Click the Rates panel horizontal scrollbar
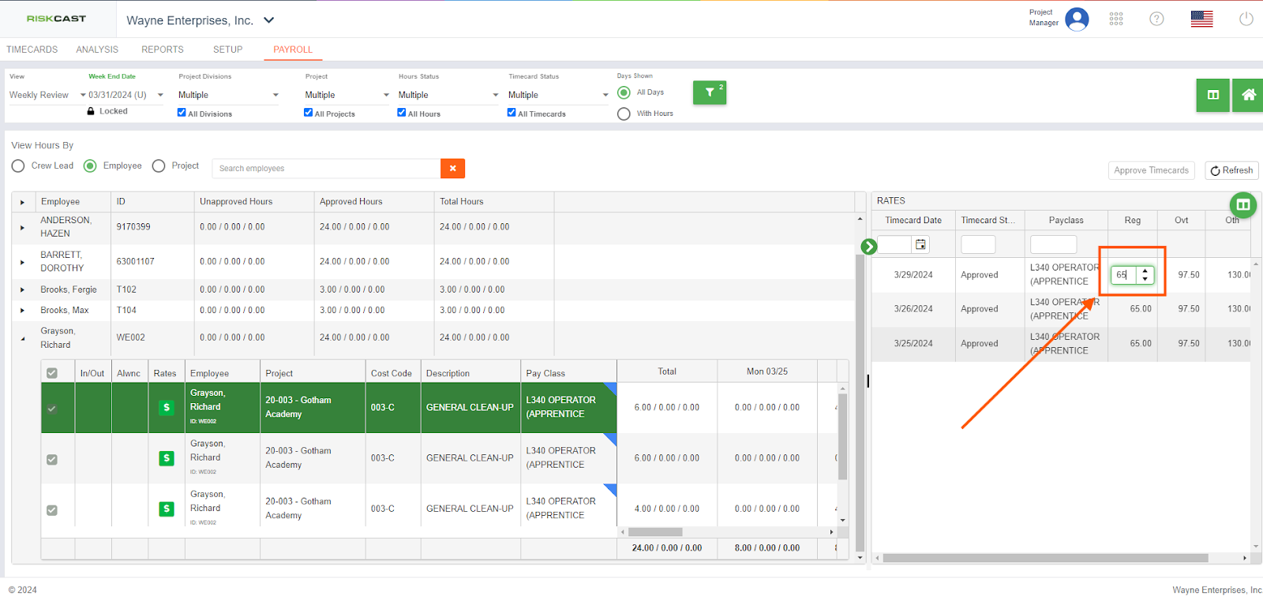 pos(1045,558)
